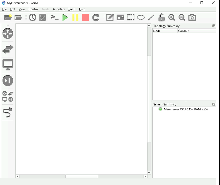Select the Add a link cable tool

click(7, 112)
